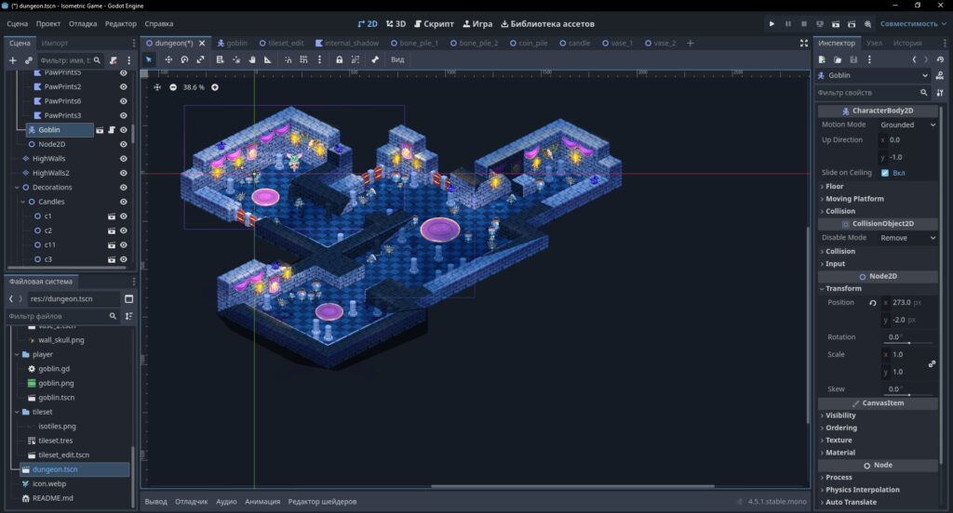Switch to 3D workspace
The image size is (953, 513).
click(x=396, y=23)
